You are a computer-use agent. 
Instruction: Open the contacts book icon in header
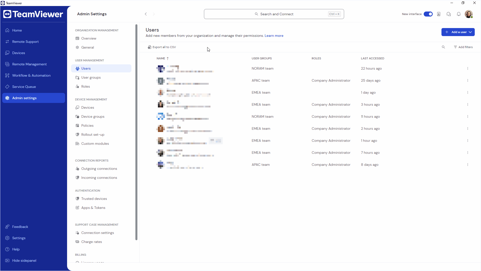(439, 14)
